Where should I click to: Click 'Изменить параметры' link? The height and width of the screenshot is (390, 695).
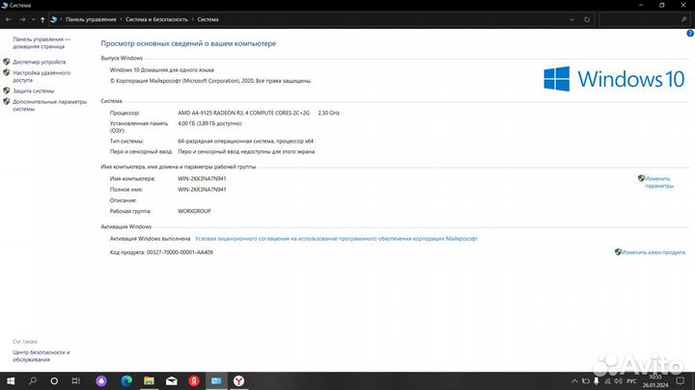point(658,182)
